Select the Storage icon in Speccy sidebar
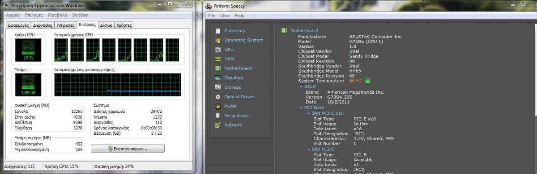Screen dimensions: 537x174 coord(218,87)
